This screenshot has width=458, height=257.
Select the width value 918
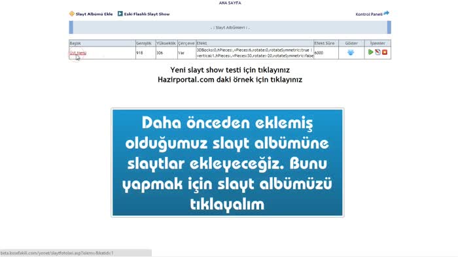point(139,53)
